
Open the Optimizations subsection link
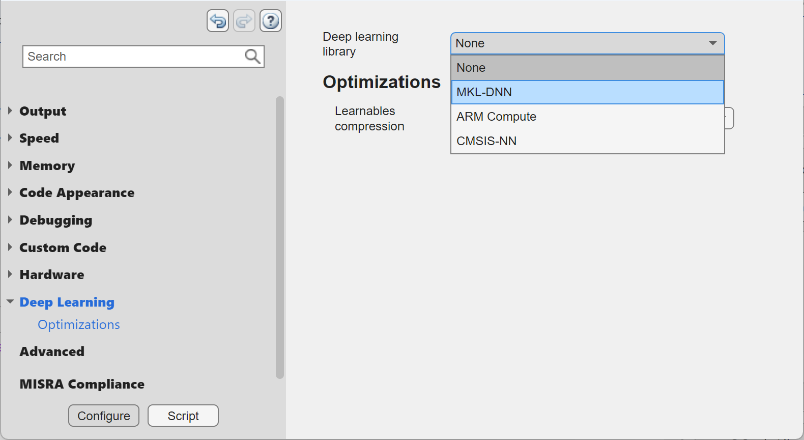click(x=79, y=325)
